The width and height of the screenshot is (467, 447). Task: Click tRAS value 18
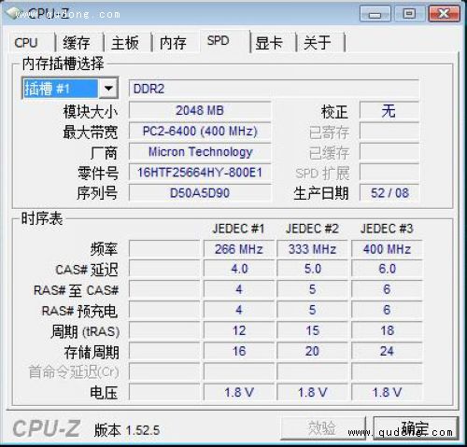pos(387,330)
